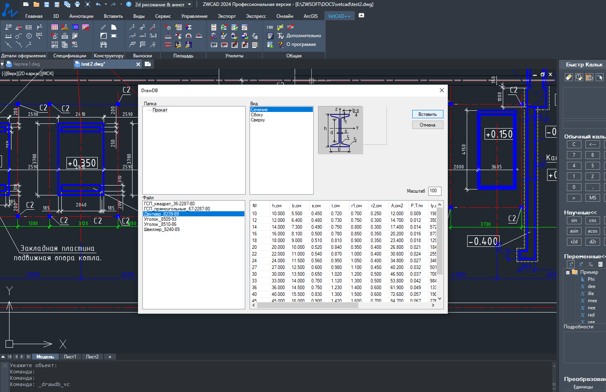606x392 pixels.
Task: Switch to the Лист1 layout tab
Action: (70, 357)
